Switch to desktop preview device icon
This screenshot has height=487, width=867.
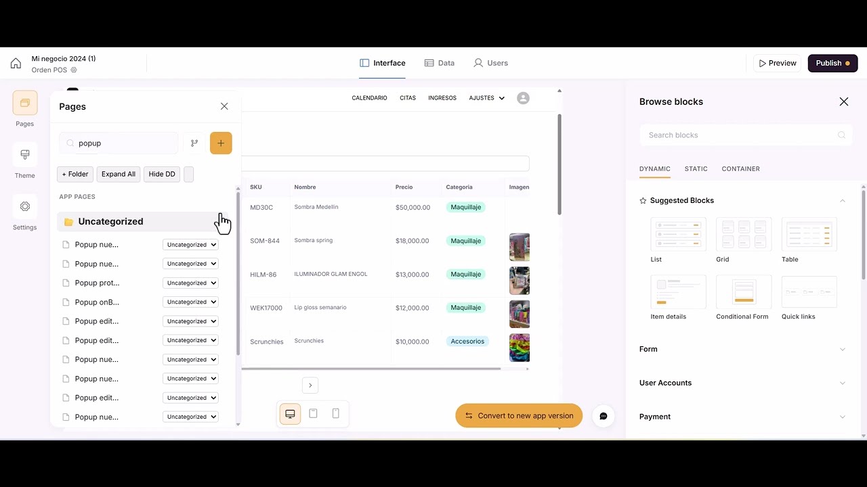click(290, 414)
